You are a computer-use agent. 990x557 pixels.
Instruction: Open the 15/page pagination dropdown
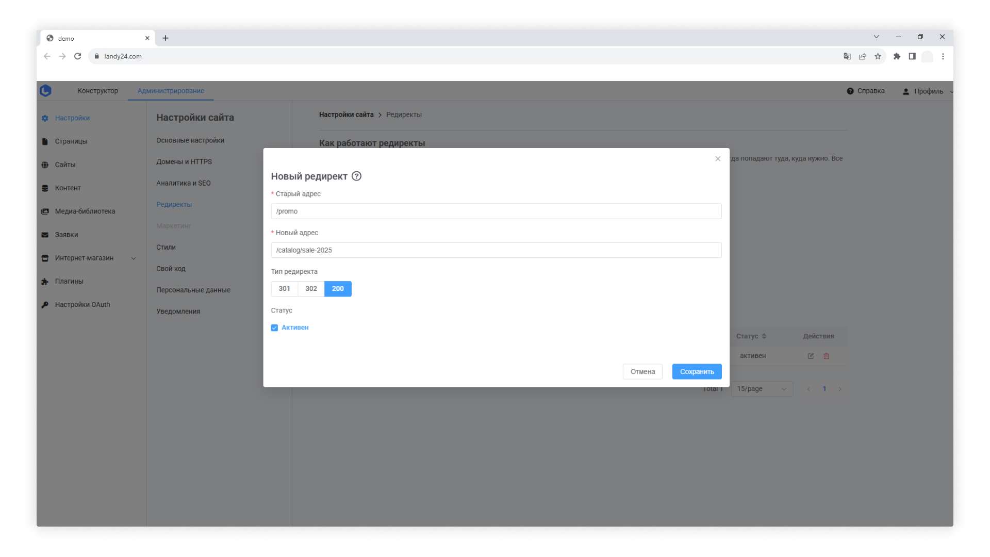761,389
